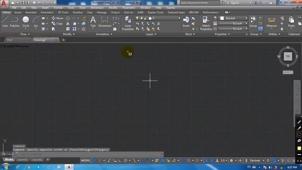Screen dimensions: 302x170
Task: Switch to the Start file tab
Action: point(9,40)
